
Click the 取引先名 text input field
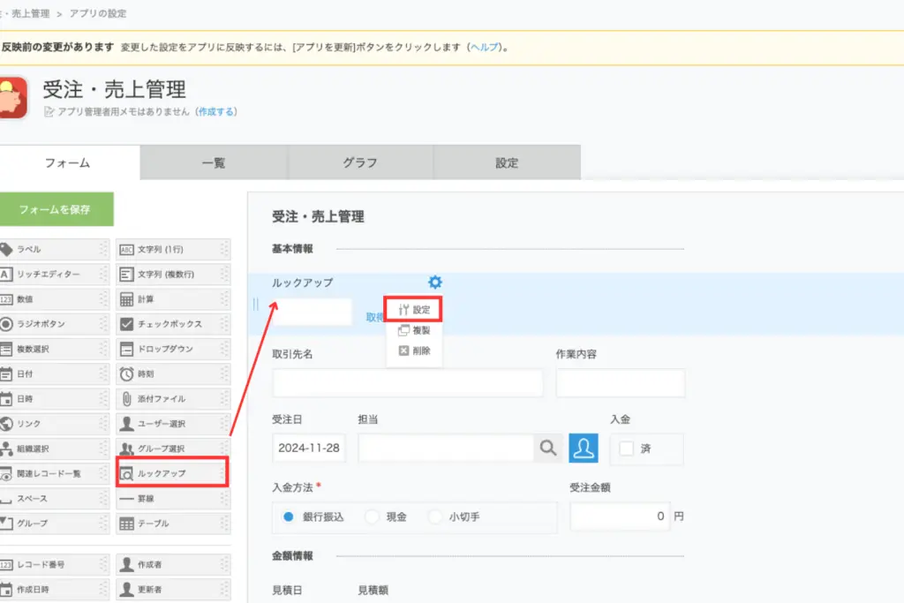click(408, 383)
